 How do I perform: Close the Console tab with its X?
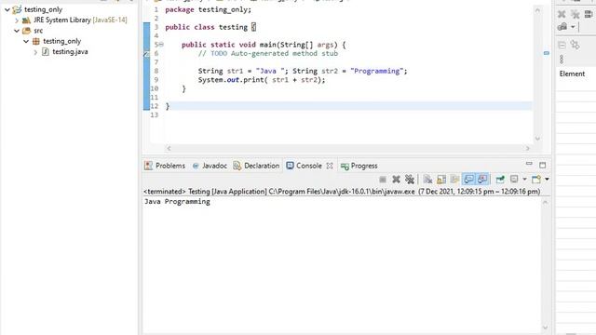pyautogui.click(x=330, y=166)
